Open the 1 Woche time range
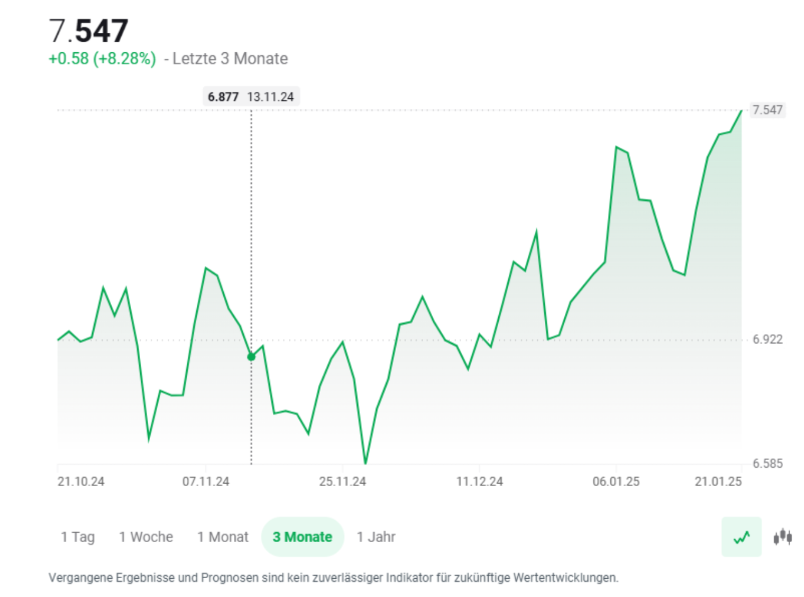The width and height of the screenshot is (804, 597). click(145, 537)
